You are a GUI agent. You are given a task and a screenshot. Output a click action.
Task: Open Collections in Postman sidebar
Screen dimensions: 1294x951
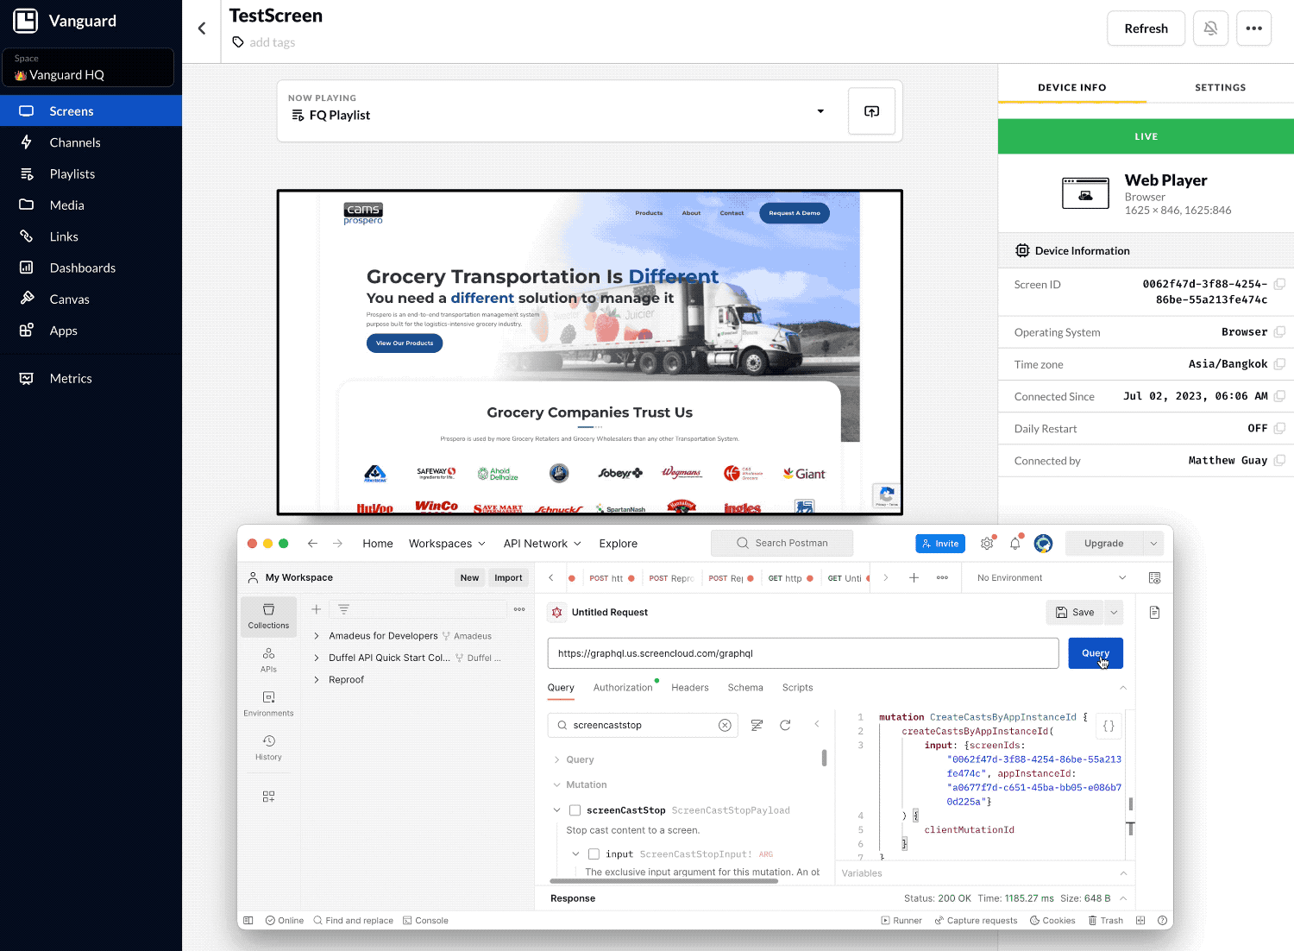click(268, 616)
